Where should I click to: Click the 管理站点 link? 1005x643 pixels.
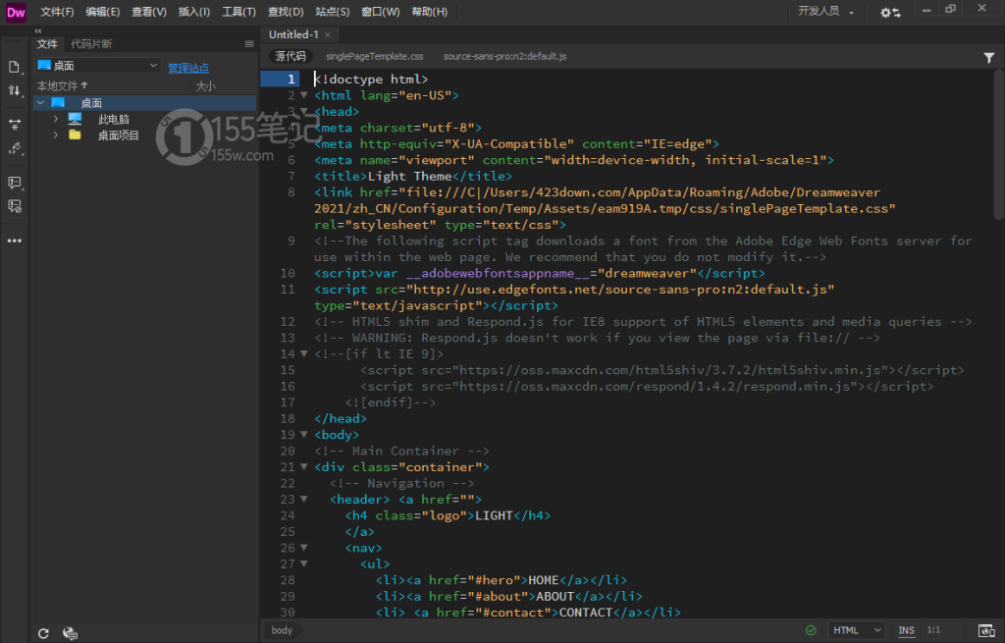tap(187, 68)
